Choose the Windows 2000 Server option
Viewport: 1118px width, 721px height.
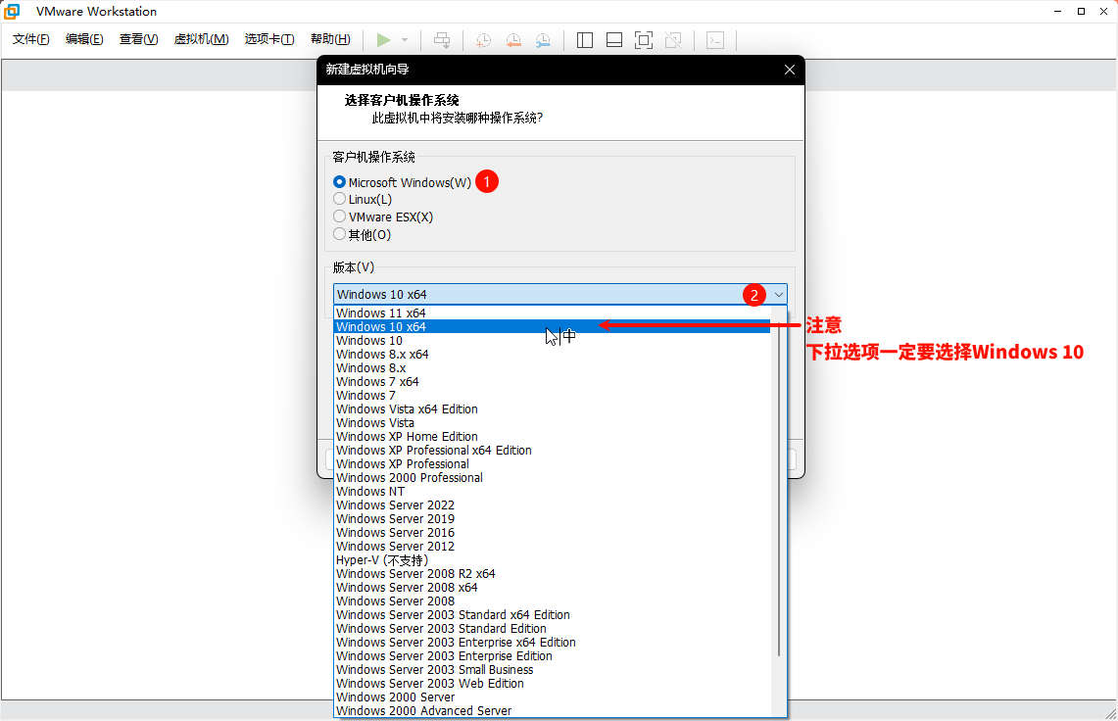[552, 697]
